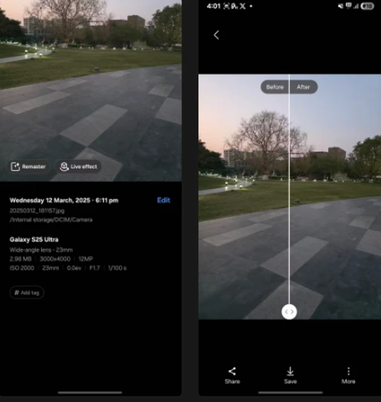Tap the battery indicator in status bar
381x402 pixels.
[367, 6]
